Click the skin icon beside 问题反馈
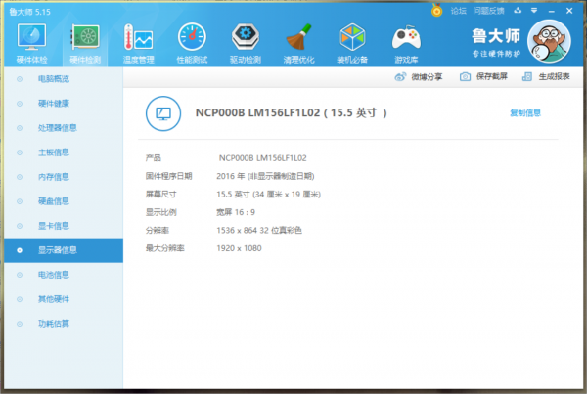 518,11
